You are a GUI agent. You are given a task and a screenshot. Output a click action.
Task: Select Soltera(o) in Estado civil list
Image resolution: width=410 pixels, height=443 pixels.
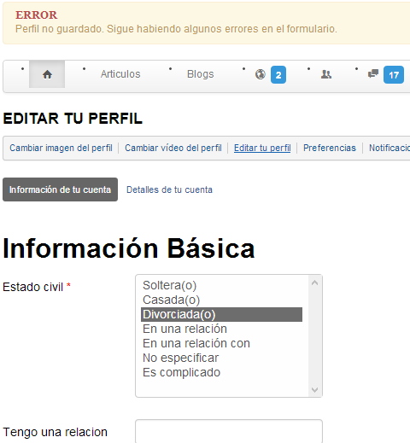tap(221, 285)
